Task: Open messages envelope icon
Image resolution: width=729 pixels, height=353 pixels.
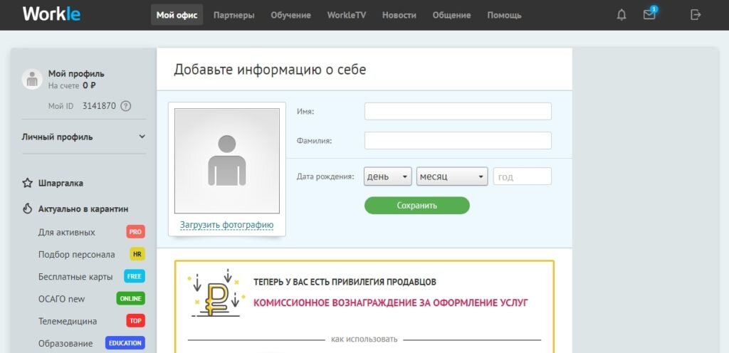Action: coord(649,14)
